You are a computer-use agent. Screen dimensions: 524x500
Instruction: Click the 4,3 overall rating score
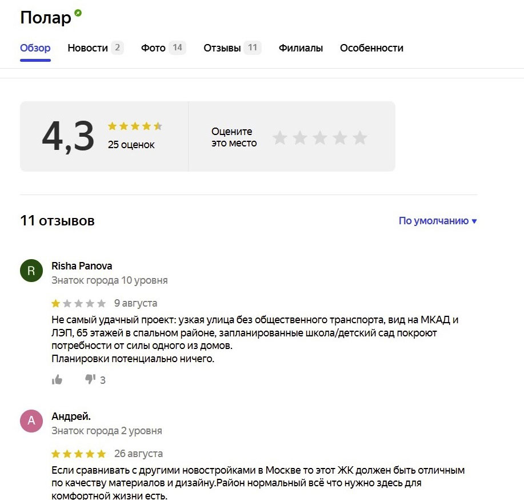pyautogui.click(x=68, y=136)
